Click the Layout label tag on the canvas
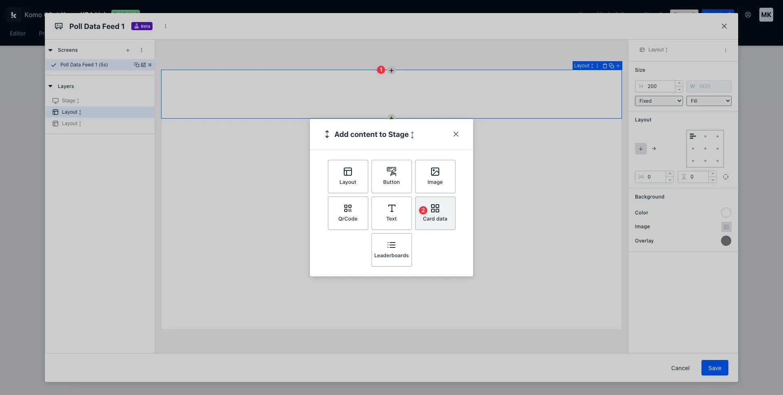783x395 pixels. pos(584,66)
